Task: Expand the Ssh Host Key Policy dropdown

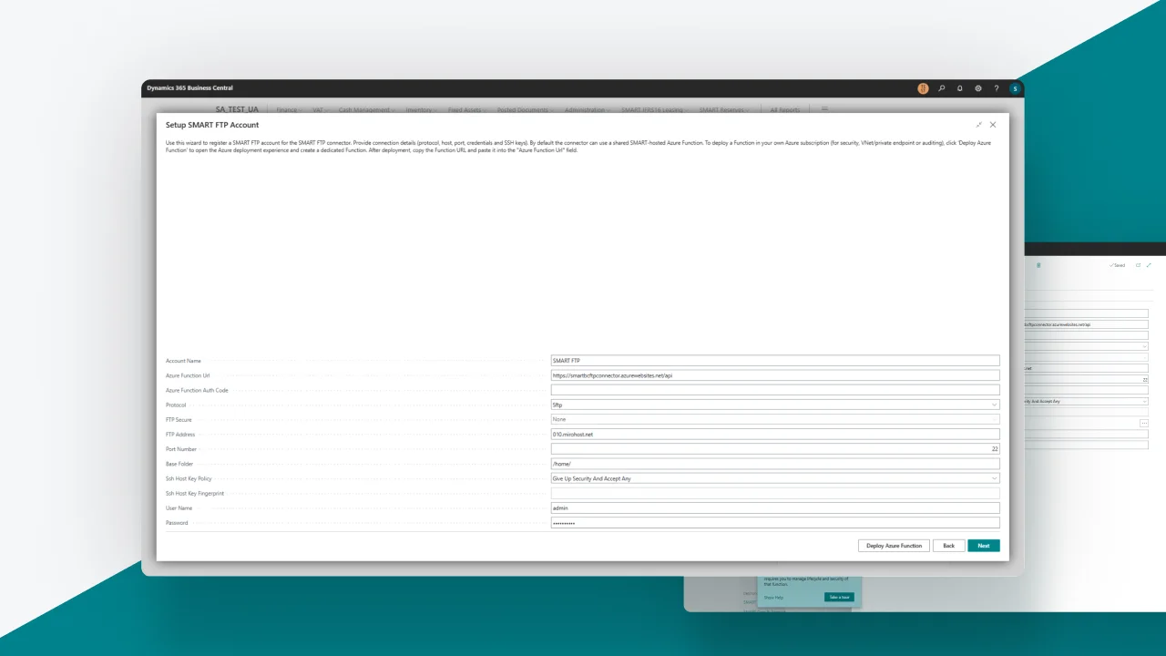Action: coord(995,478)
